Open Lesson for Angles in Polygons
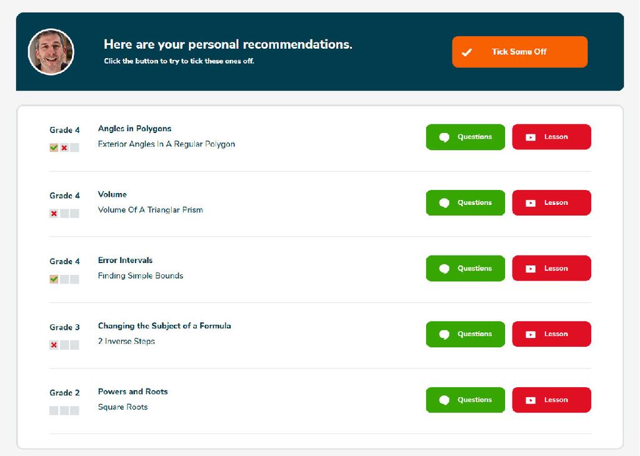The height and width of the screenshot is (456, 640). click(551, 137)
